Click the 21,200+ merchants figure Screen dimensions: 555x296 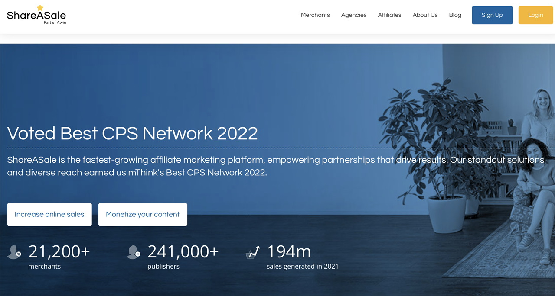pos(59,251)
